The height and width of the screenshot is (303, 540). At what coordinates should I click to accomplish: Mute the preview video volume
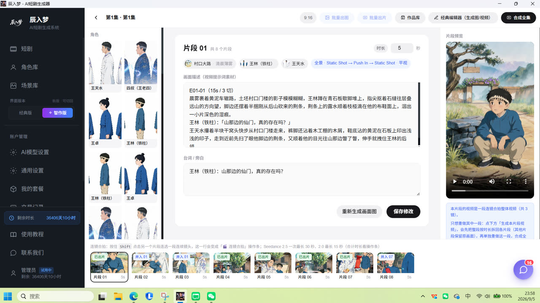(492, 181)
